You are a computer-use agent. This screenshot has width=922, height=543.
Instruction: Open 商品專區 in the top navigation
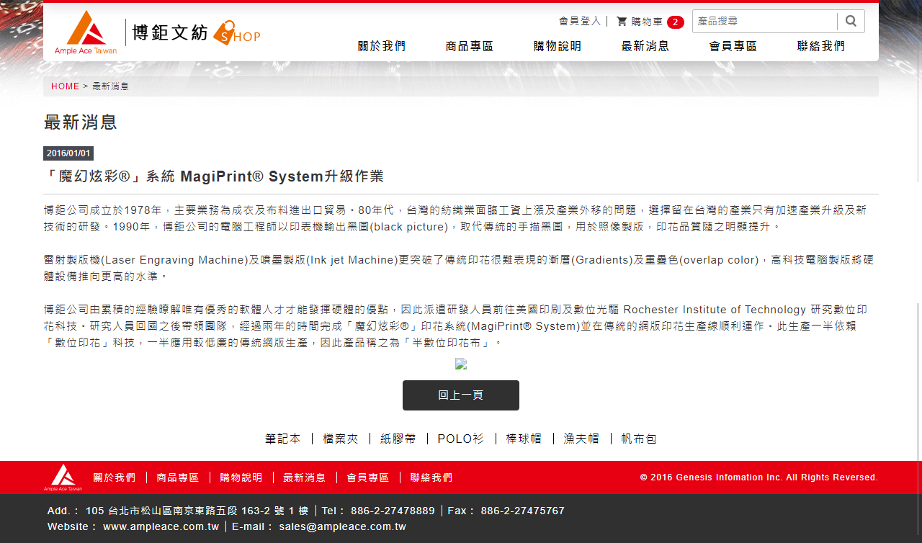point(470,46)
